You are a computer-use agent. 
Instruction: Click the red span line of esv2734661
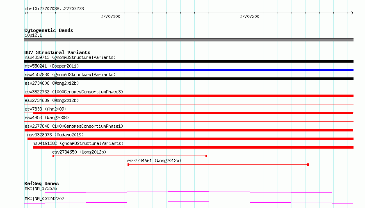click(218, 165)
